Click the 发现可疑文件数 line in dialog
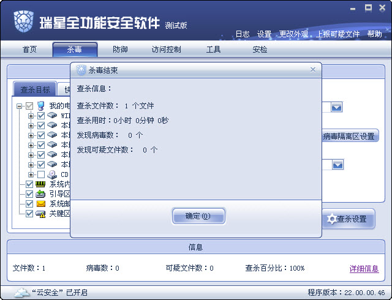 point(117,150)
